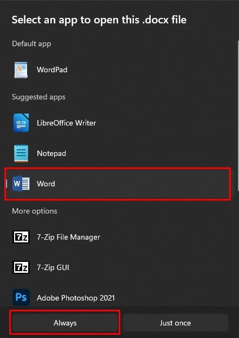The image size is (239, 338).
Task: Choose LibreOffice Writer label text
Action: pyautogui.click(x=67, y=123)
